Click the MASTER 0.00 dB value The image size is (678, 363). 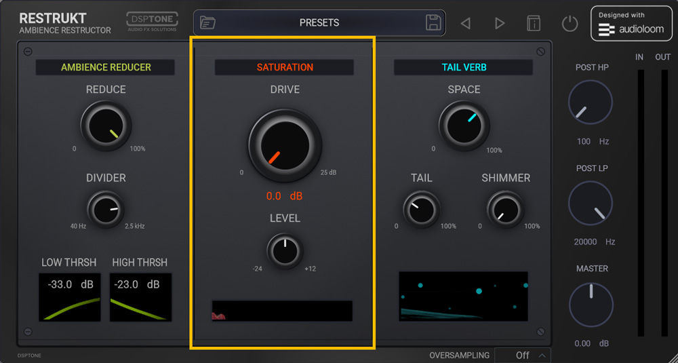(x=591, y=343)
